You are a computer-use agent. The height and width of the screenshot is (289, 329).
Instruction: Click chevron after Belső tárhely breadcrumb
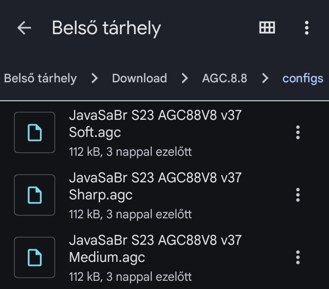(95, 78)
